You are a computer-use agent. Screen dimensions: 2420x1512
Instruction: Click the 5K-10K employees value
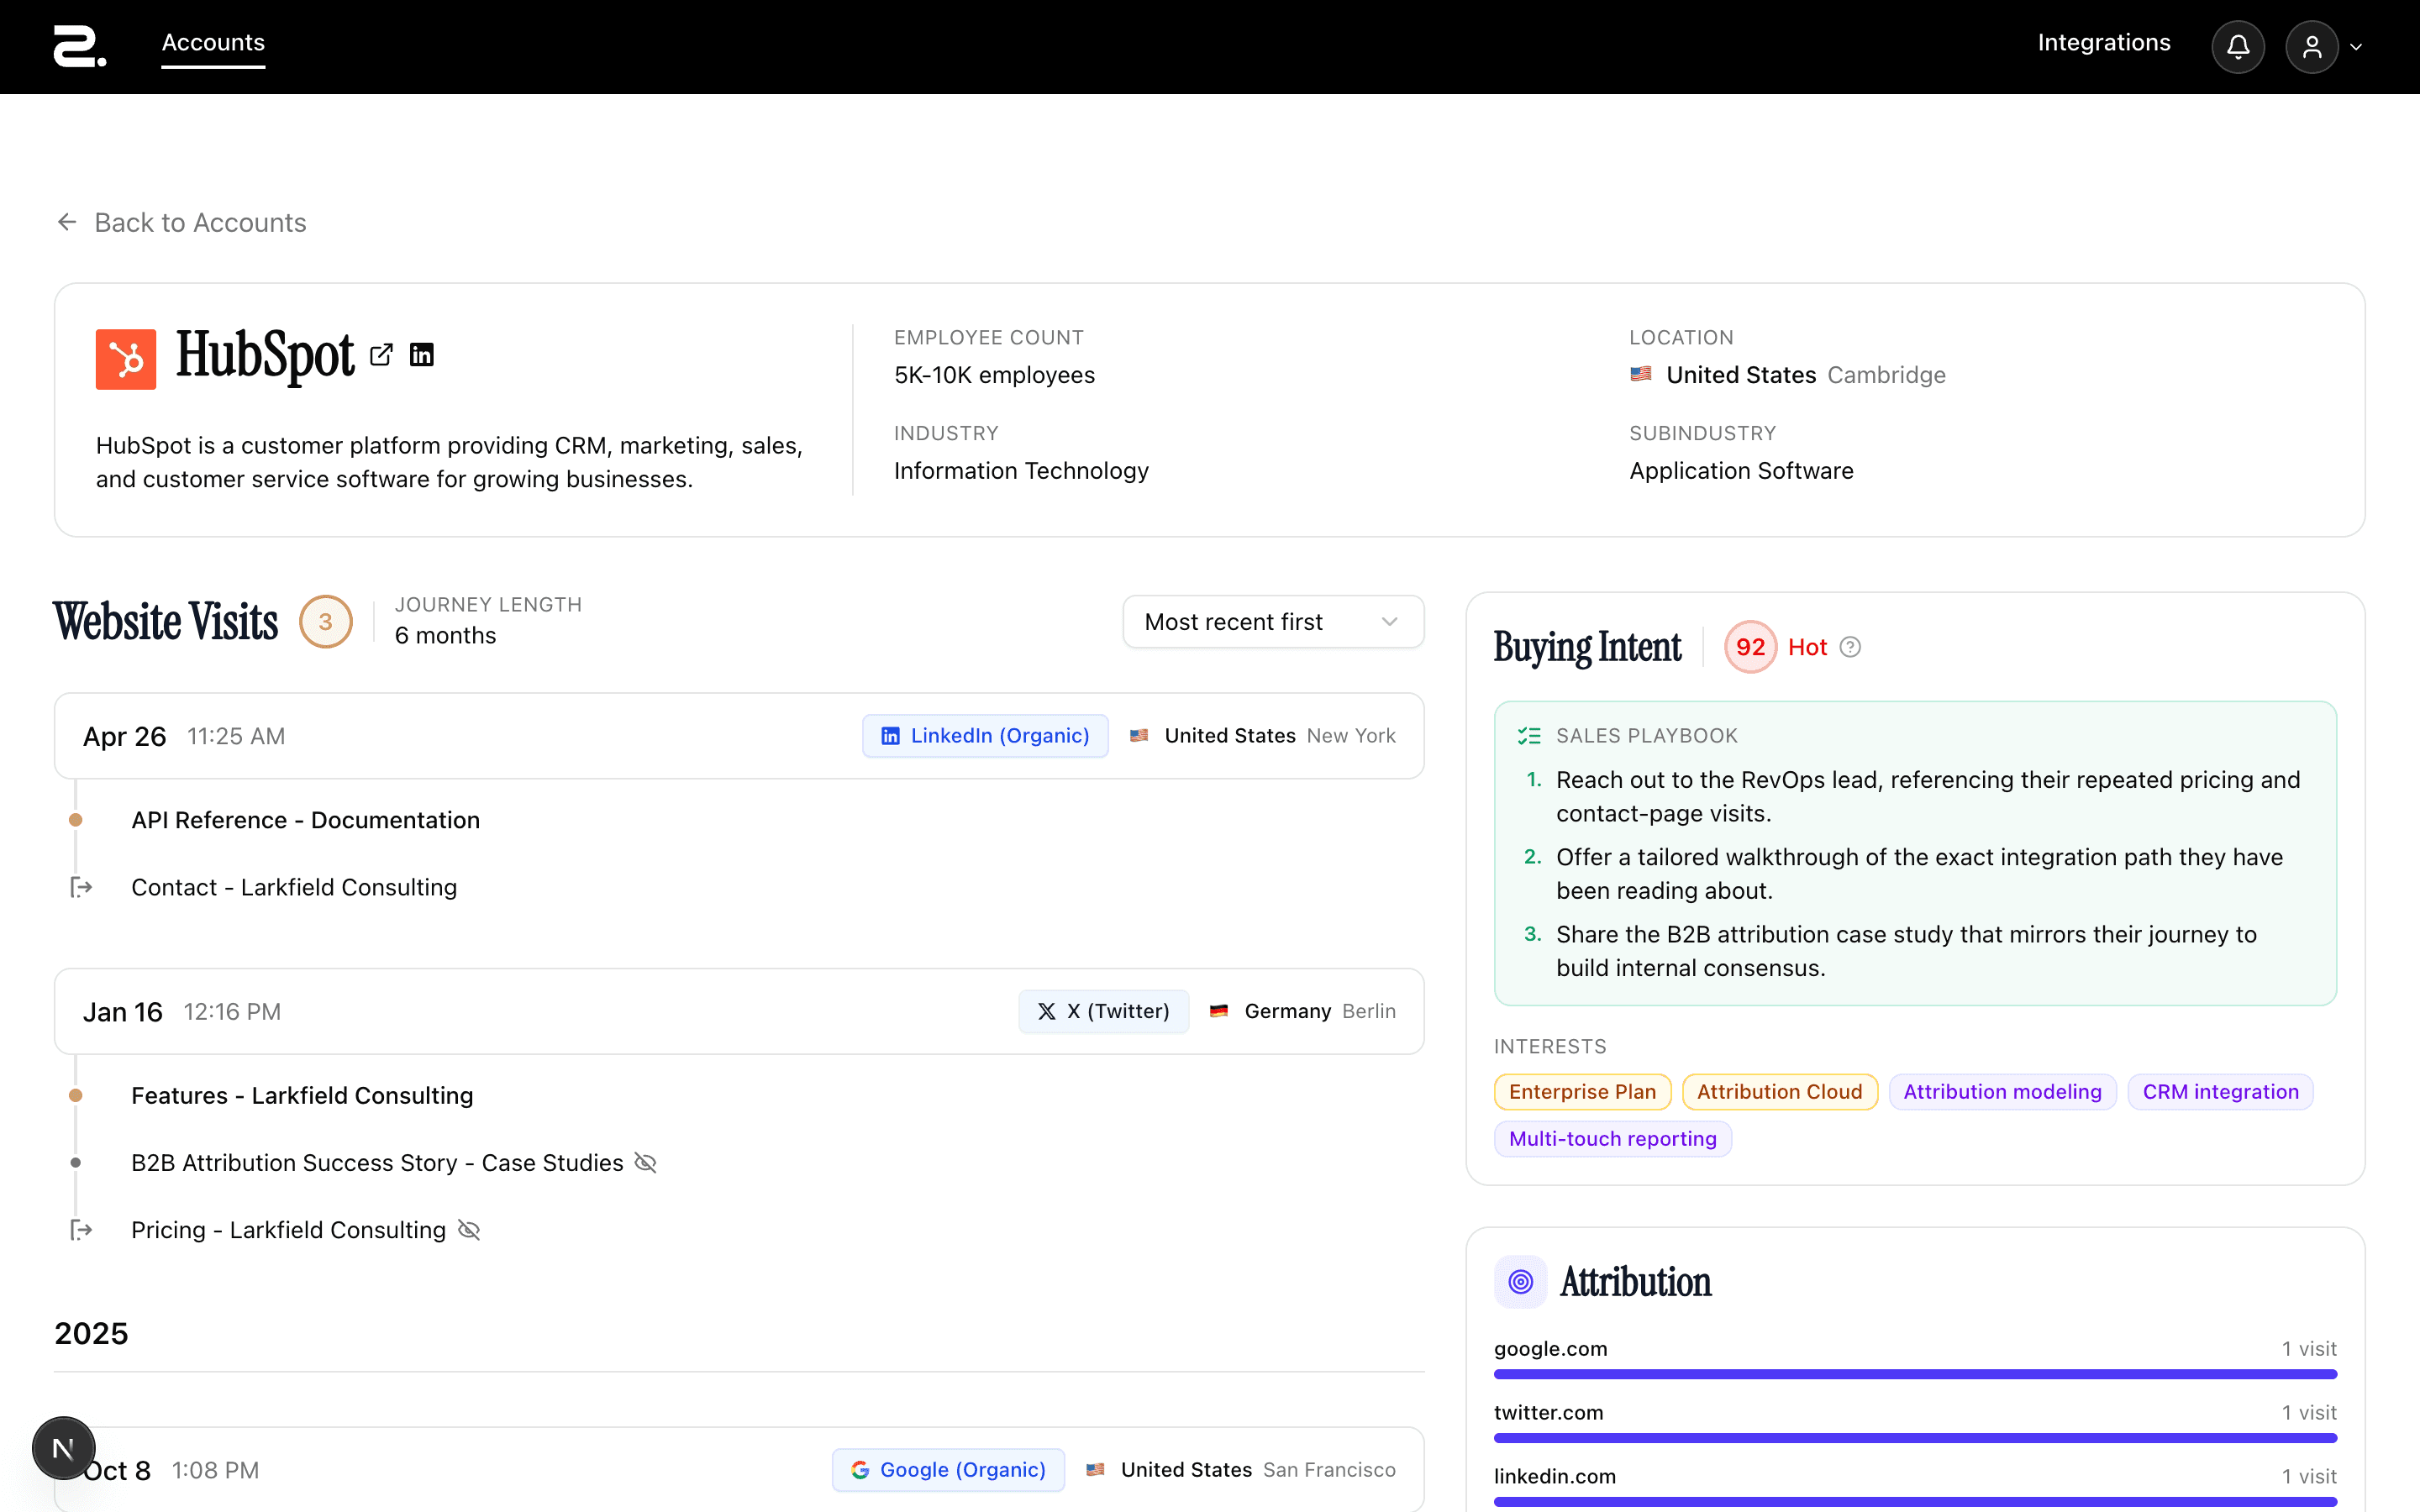pyautogui.click(x=994, y=375)
